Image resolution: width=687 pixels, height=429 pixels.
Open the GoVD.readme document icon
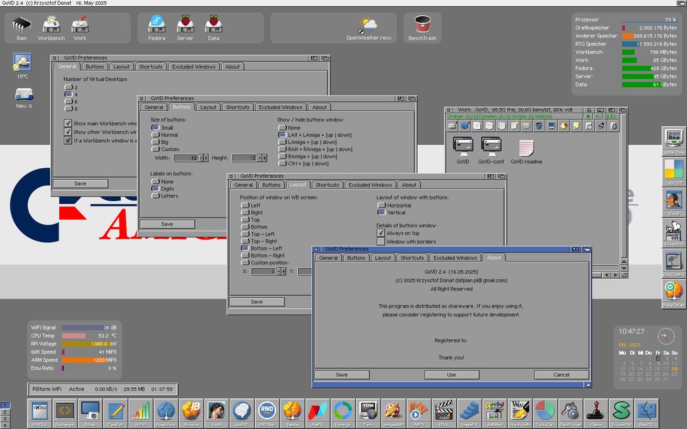[526, 147]
